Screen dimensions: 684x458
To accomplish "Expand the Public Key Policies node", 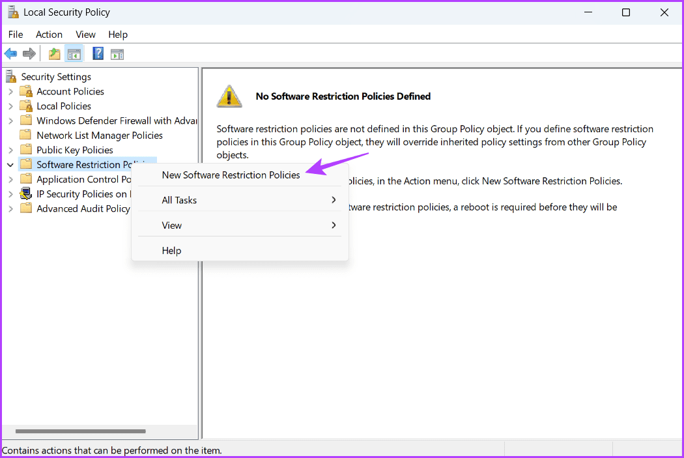I will pos(10,150).
